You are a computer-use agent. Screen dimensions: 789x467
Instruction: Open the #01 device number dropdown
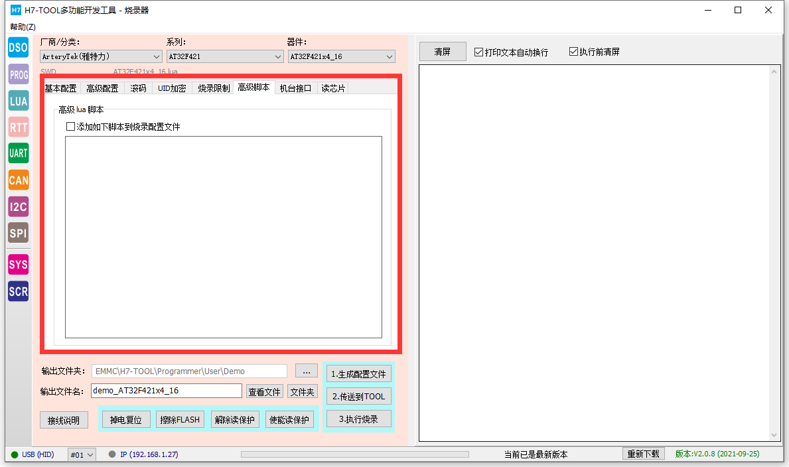click(82, 454)
